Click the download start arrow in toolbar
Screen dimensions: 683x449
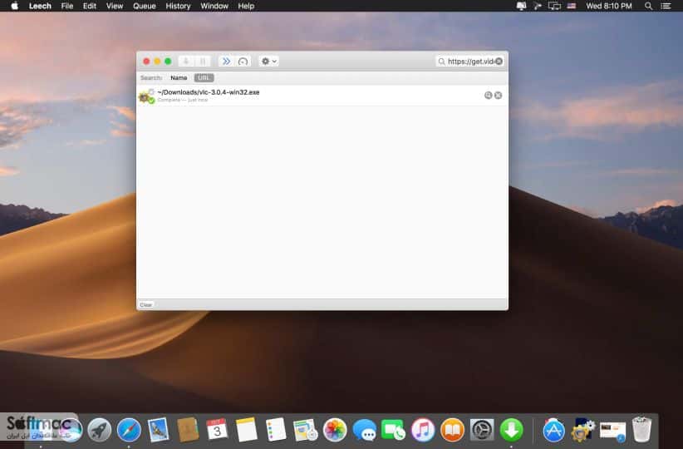pos(186,62)
